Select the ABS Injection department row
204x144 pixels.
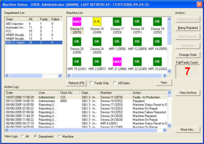tap(34, 24)
